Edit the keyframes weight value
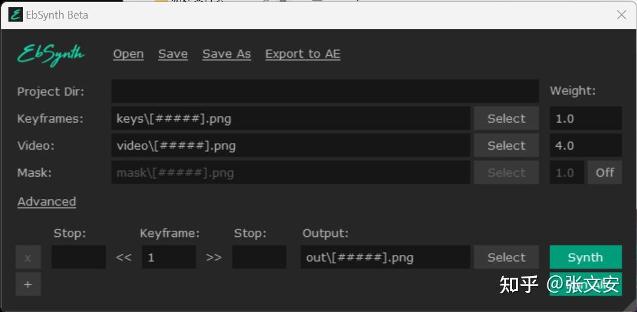637x312 pixels. tap(585, 118)
